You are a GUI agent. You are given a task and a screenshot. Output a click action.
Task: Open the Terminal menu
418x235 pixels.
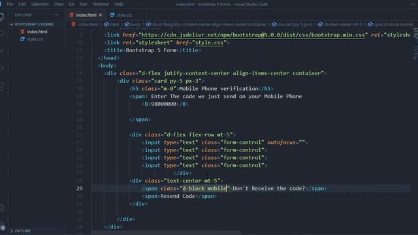101,4
